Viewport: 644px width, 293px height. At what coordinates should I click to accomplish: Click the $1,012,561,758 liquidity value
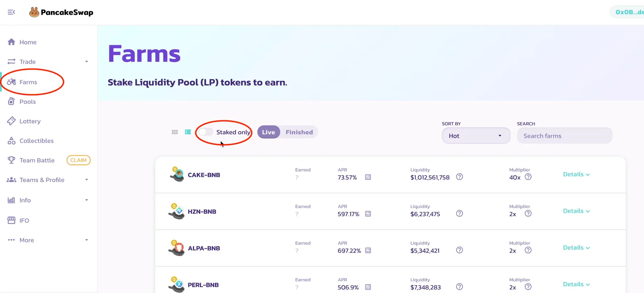tap(430, 177)
